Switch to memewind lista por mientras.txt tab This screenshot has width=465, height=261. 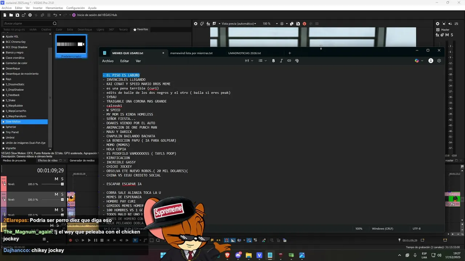click(191, 53)
